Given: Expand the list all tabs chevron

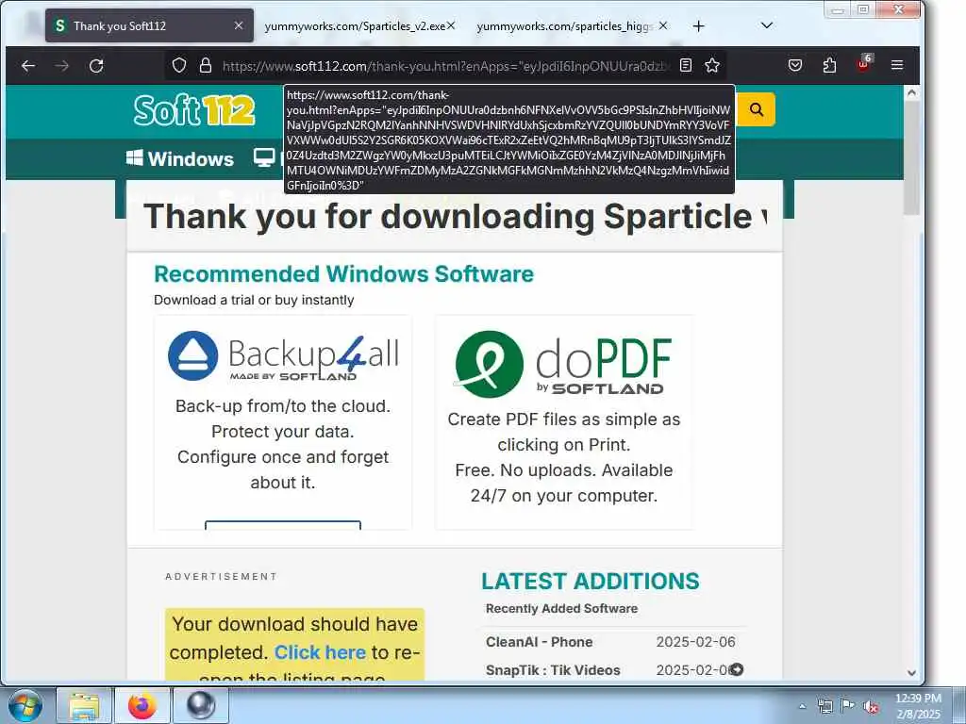Looking at the screenshot, I should tap(767, 25).
